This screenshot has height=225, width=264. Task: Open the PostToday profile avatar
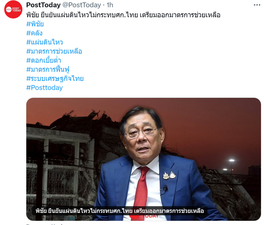coord(13,9)
